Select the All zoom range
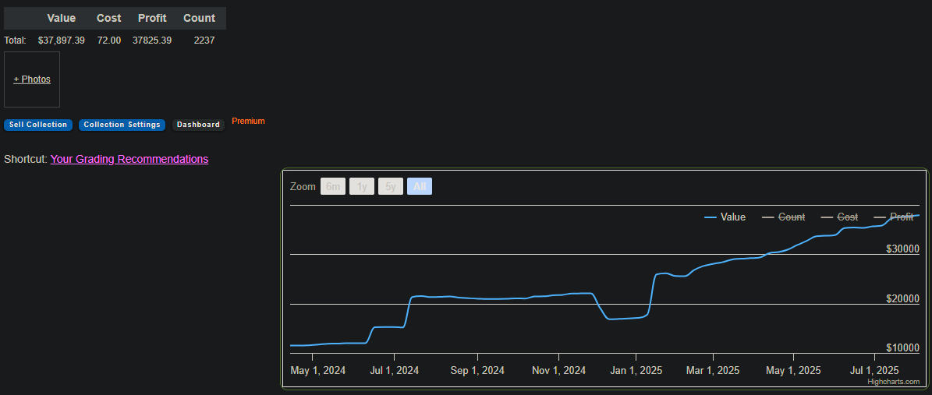 (420, 186)
